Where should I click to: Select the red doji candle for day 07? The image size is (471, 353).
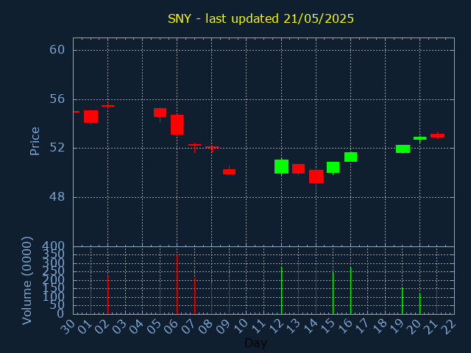pos(194,146)
